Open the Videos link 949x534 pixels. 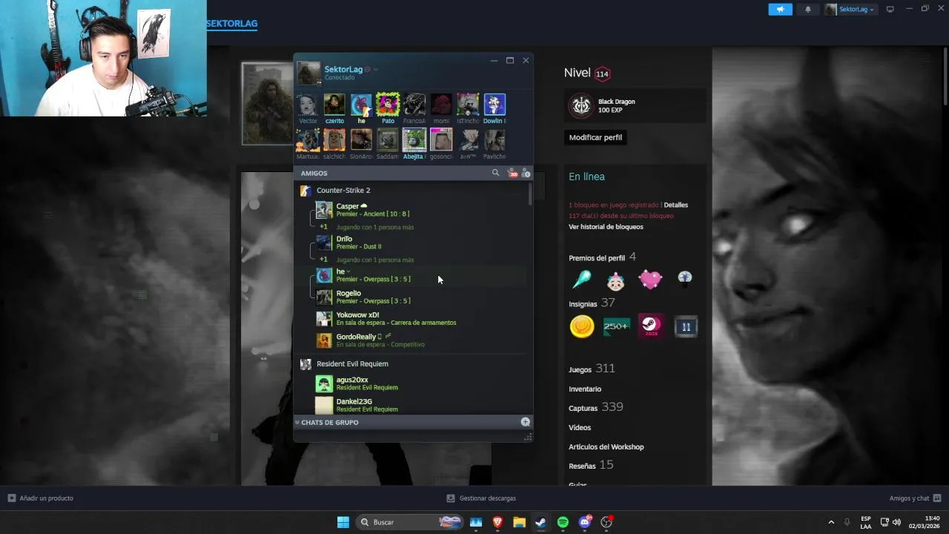click(580, 427)
